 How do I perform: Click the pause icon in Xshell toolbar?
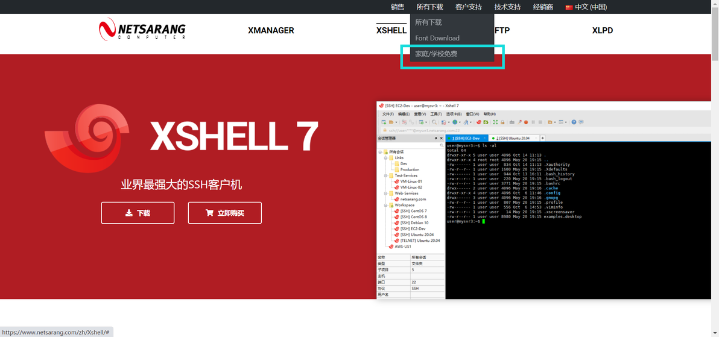[533, 122]
